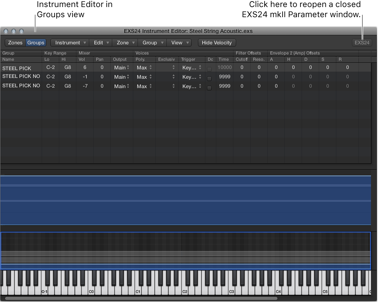Click the Lo key range value C-2
The width and height of the screenshot is (378, 302).
tap(50, 68)
